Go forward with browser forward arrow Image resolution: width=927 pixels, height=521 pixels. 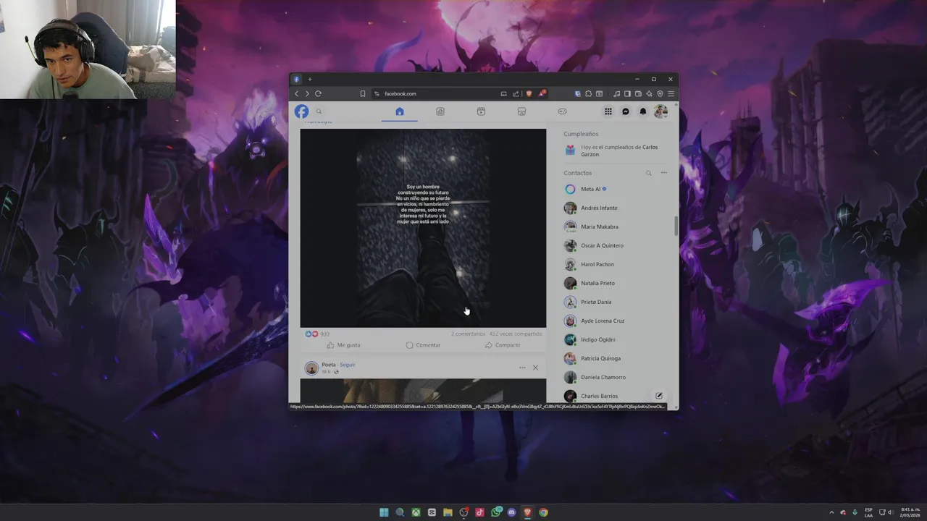coord(307,93)
